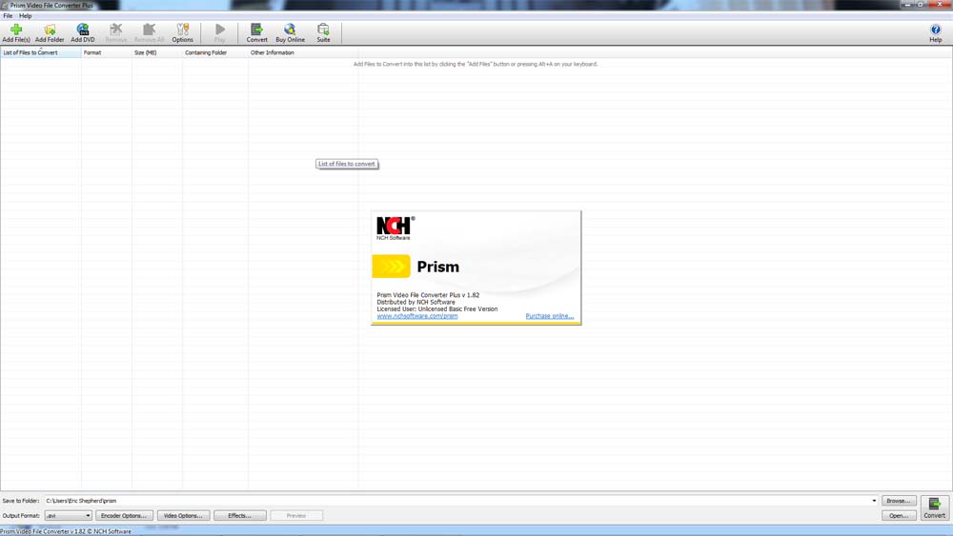Open the File menu
This screenshot has width=953, height=536.
coord(8,16)
